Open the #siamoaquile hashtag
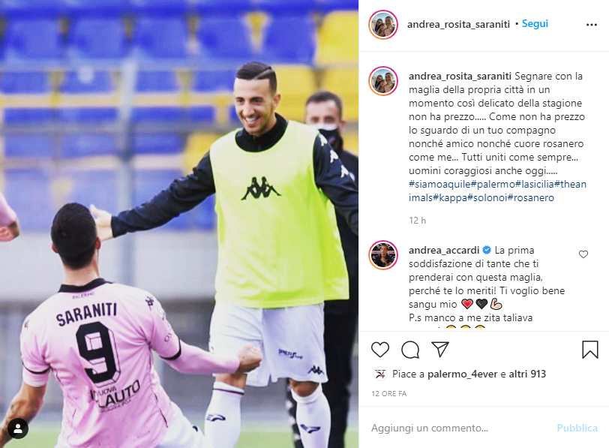 coord(439,184)
